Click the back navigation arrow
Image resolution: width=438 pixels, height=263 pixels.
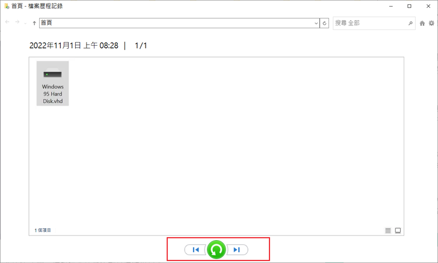[7, 22]
